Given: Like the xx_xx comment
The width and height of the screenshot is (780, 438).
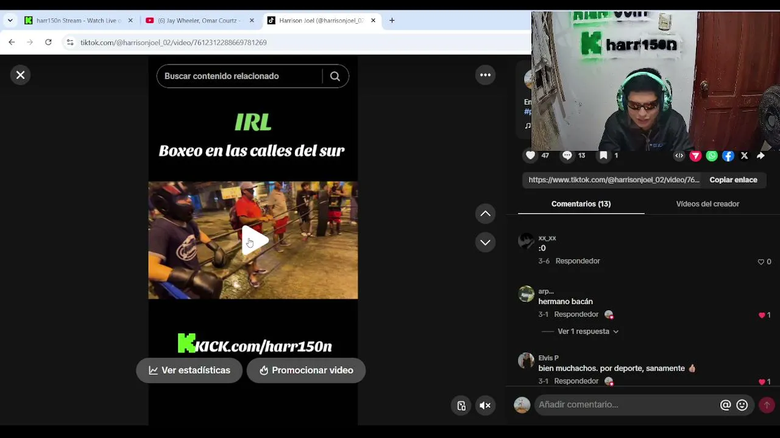Looking at the screenshot, I should [x=761, y=262].
